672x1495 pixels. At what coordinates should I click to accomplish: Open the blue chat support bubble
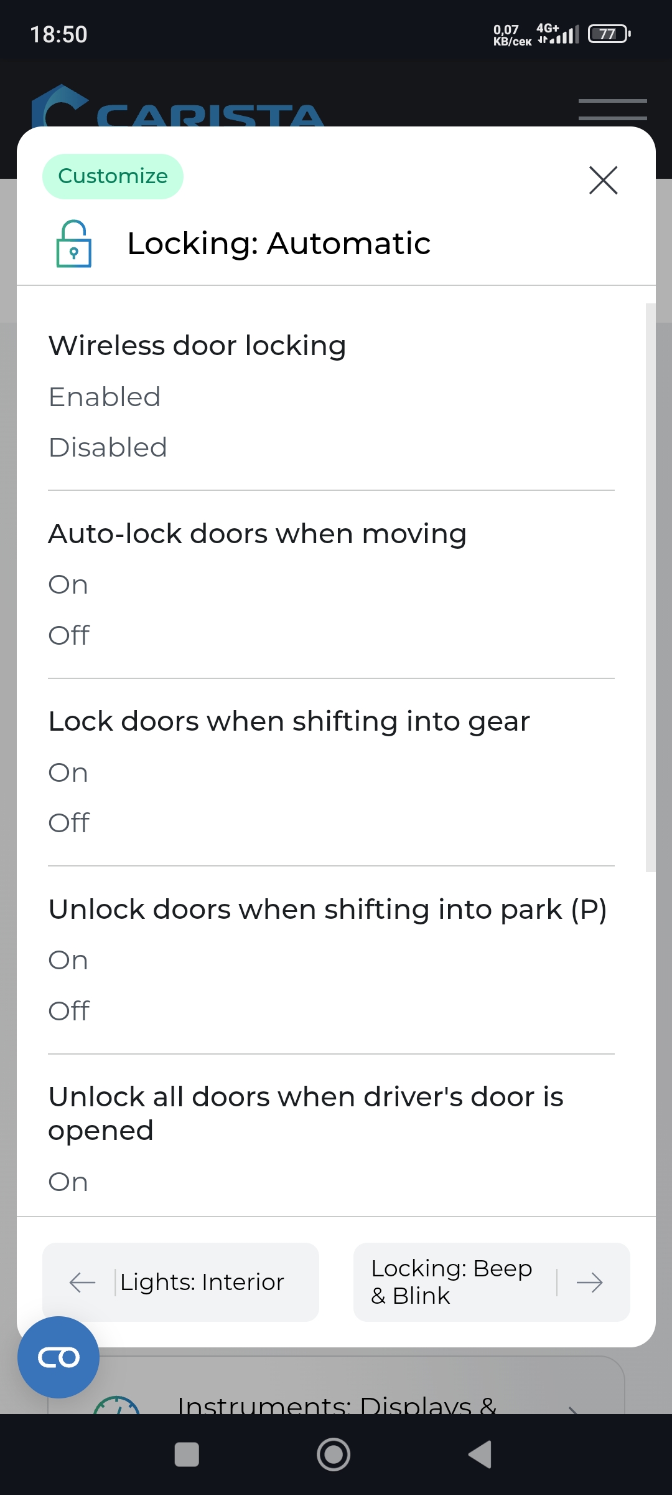(x=58, y=1357)
